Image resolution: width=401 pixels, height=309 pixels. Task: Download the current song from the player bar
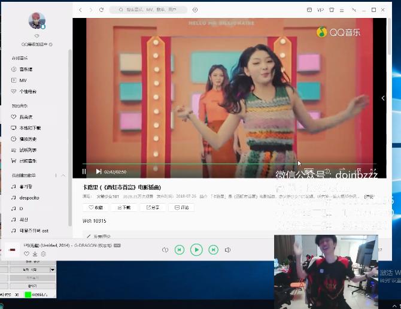click(x=35, y=254)
